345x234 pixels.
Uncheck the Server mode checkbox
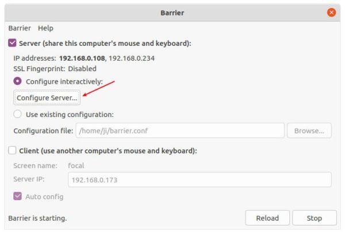pyautogui.click(x=12, y=43)
